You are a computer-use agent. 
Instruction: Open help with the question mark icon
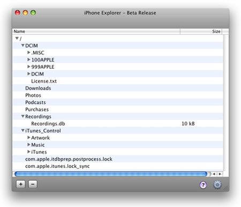pos(203,185)
